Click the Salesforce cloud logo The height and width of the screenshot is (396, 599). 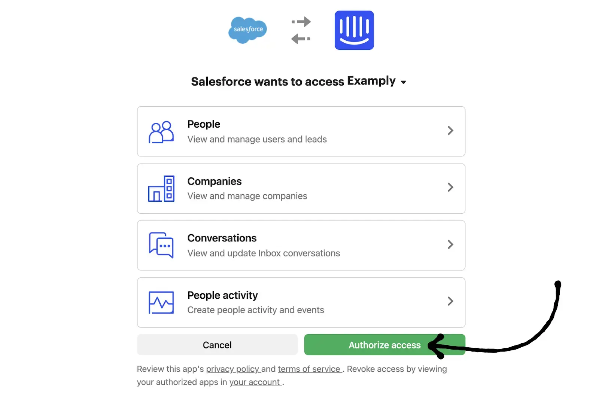click(x=247, y=30)
